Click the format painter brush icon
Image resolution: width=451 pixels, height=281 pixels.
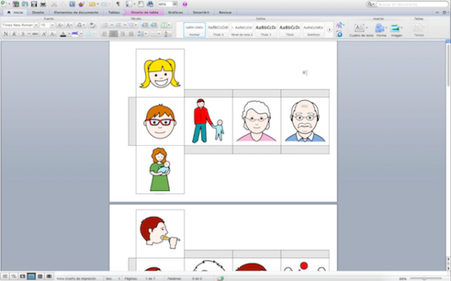point(81,4)
